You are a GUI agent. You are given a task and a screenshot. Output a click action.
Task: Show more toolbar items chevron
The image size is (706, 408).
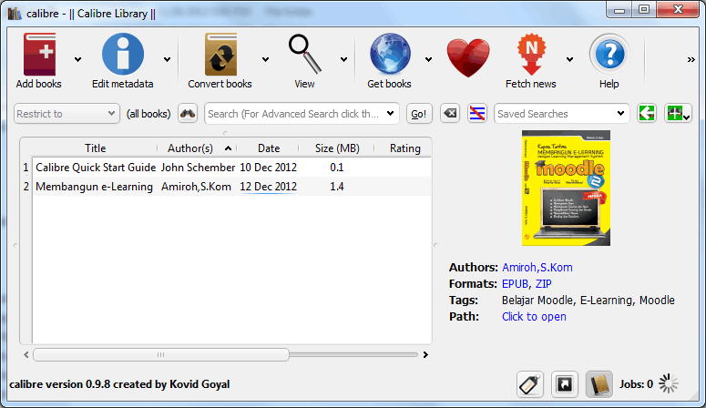click(x=691, y=59)
